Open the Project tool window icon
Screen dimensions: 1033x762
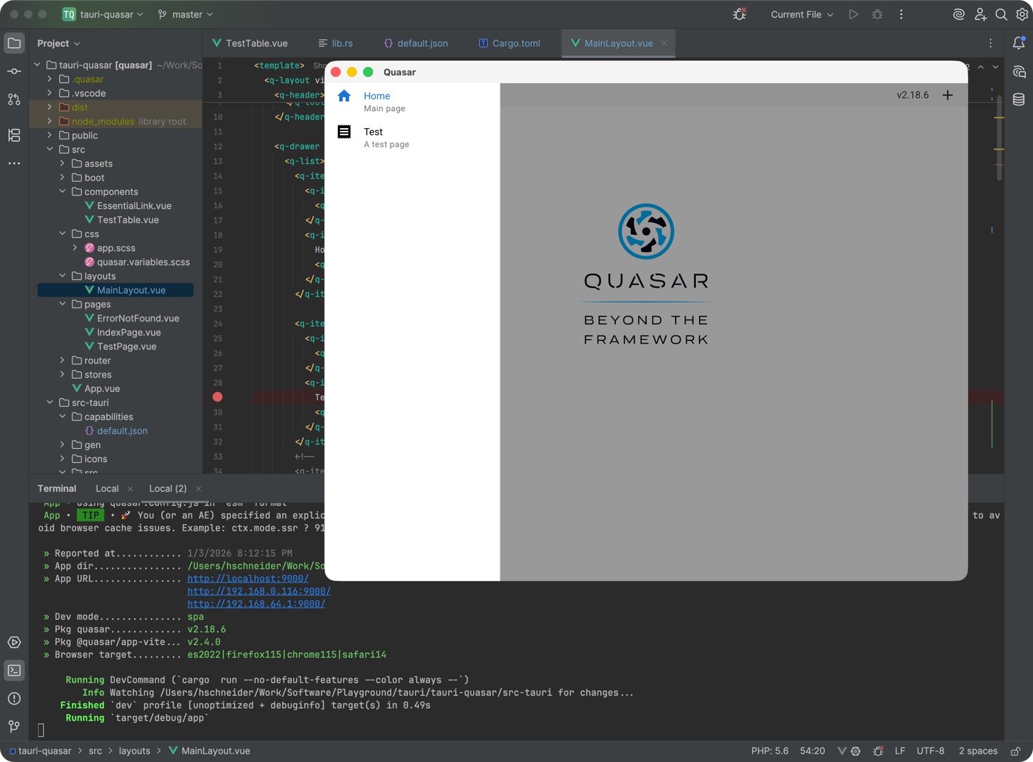pyautogui.click(x=14, y=43)
